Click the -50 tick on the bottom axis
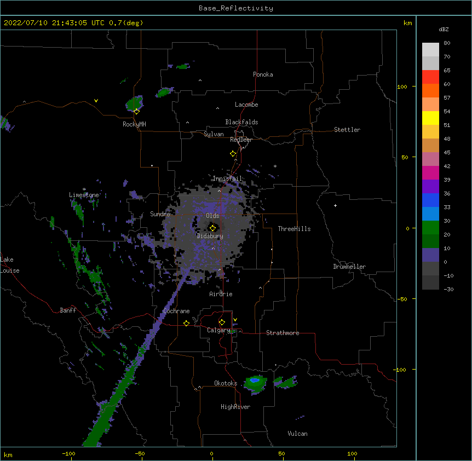This screenshot has height=461, width=472. click(140, 453)
